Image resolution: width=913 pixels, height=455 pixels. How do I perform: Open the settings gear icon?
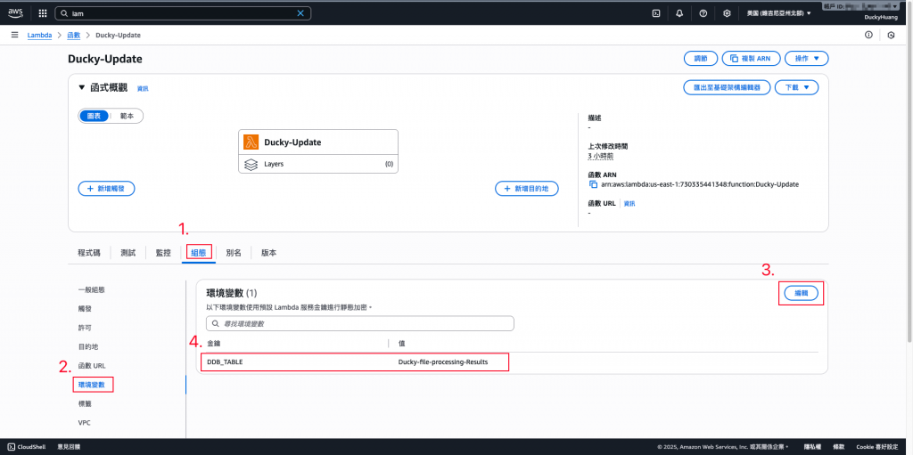click(x=727, y=12)
